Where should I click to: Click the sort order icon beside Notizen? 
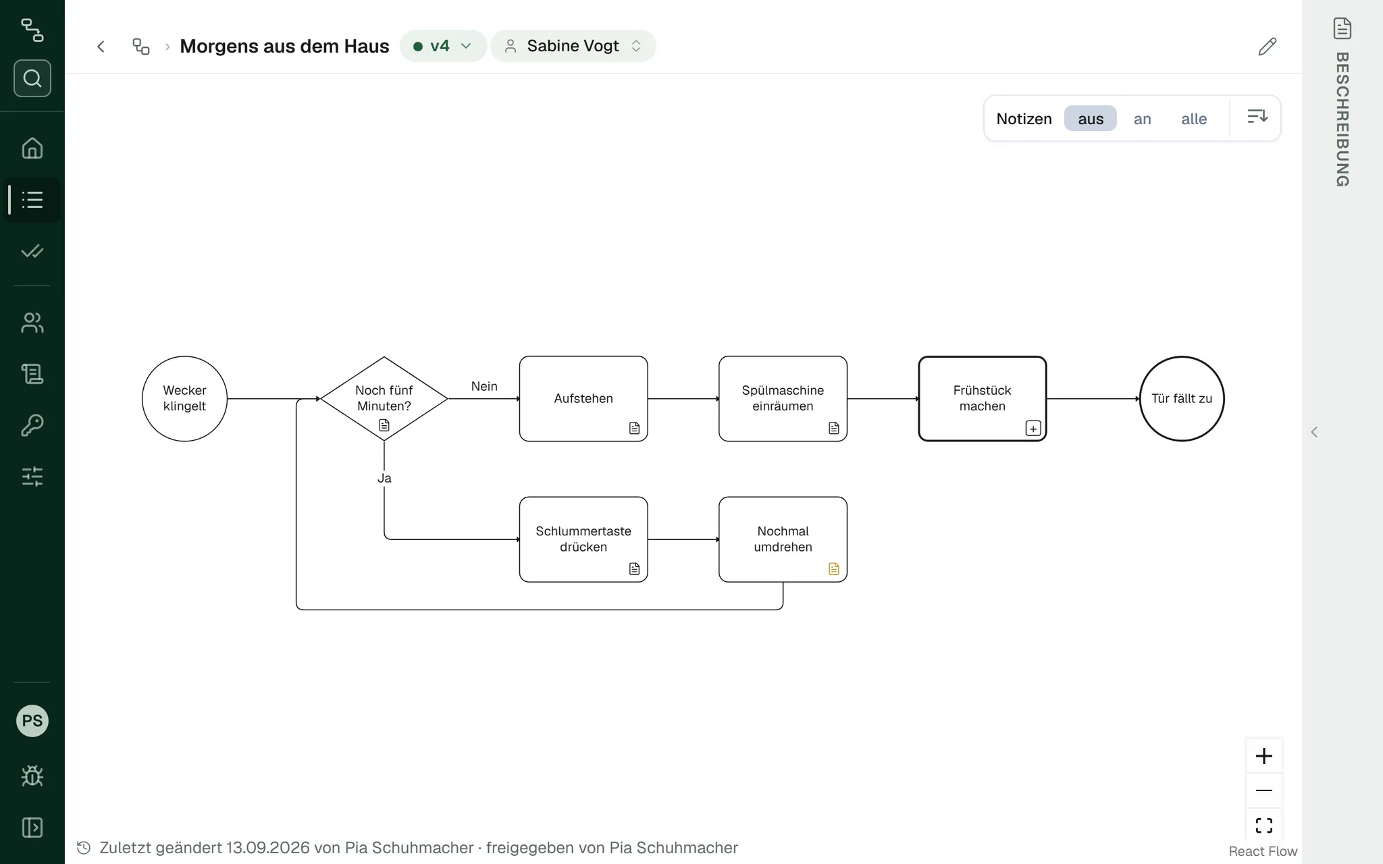coord(1257,117)
